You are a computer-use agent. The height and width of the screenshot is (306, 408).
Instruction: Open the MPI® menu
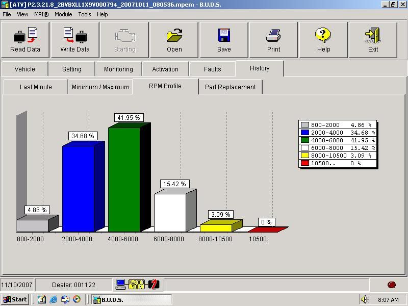[41, 14]
